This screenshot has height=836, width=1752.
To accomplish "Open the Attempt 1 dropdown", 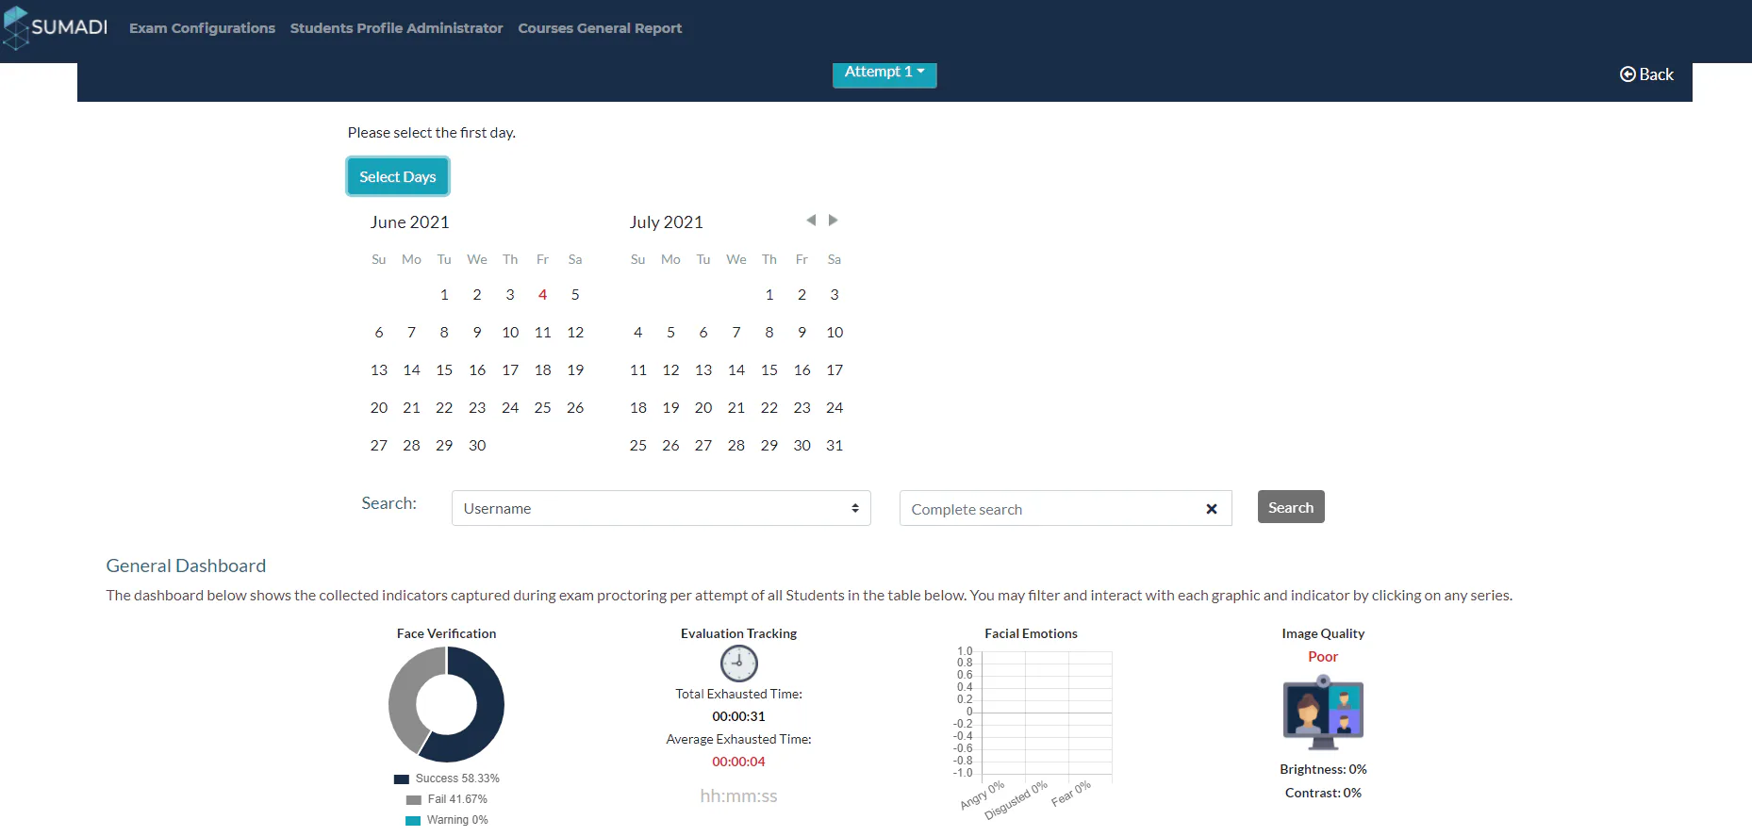I will point(884,73).
